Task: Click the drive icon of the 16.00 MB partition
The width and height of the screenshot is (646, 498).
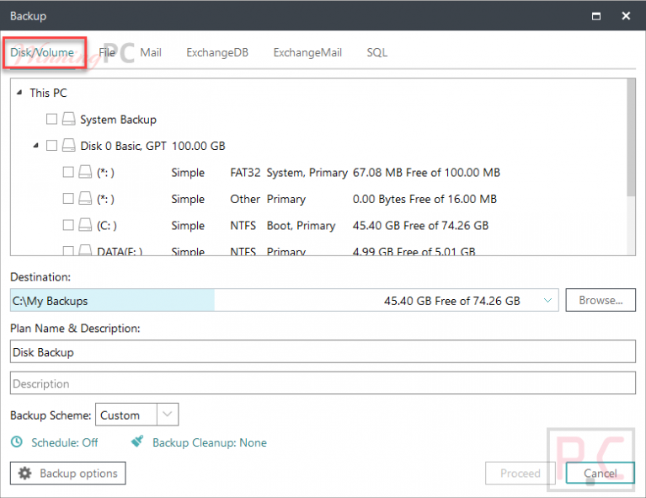Action: 85,199
